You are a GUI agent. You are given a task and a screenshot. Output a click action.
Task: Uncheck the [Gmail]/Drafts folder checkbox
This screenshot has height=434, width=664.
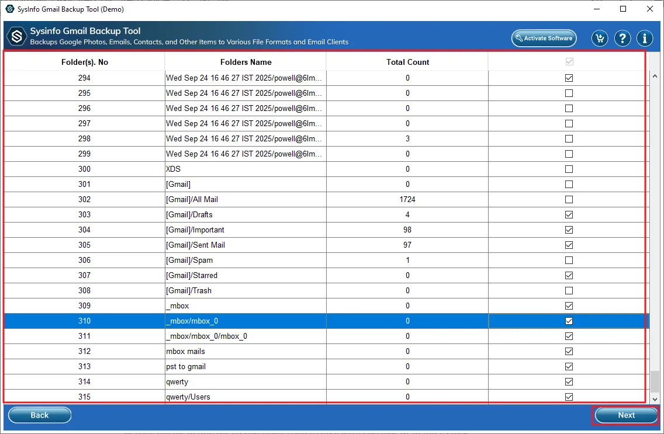[569, 215]
